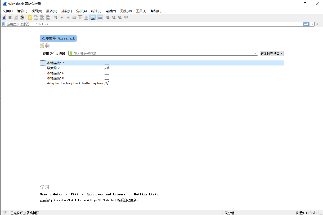The image size is (323, 215).
Task: Open capture options gear icon
Action: [x=22, y=17]
